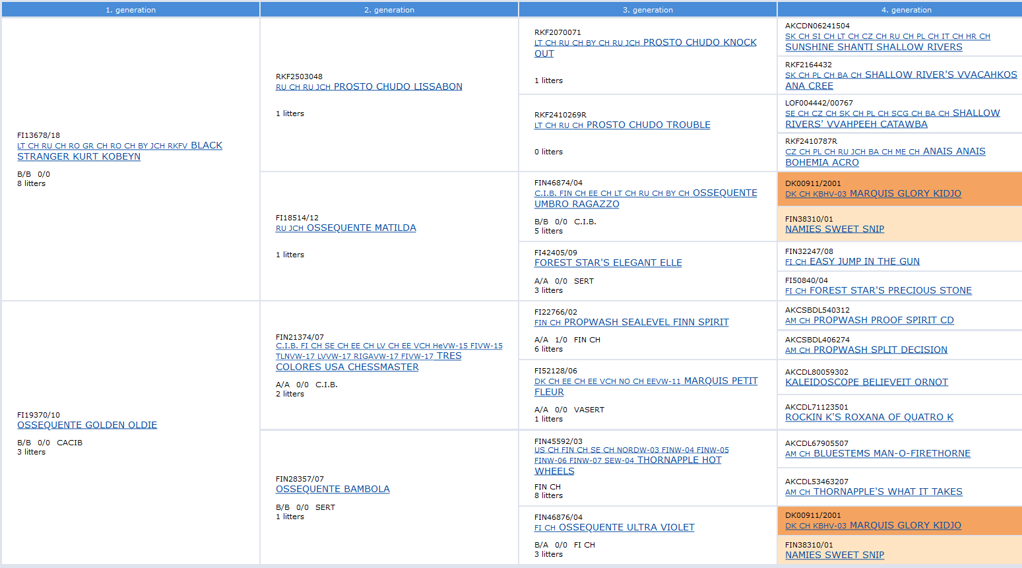
Task: Open Ossequente Umbro Ragazzo link
Action: 577,204
